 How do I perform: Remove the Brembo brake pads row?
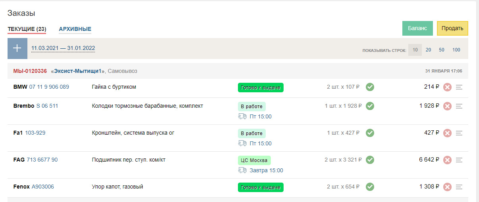pyautogui.click(x=447, y=106)
